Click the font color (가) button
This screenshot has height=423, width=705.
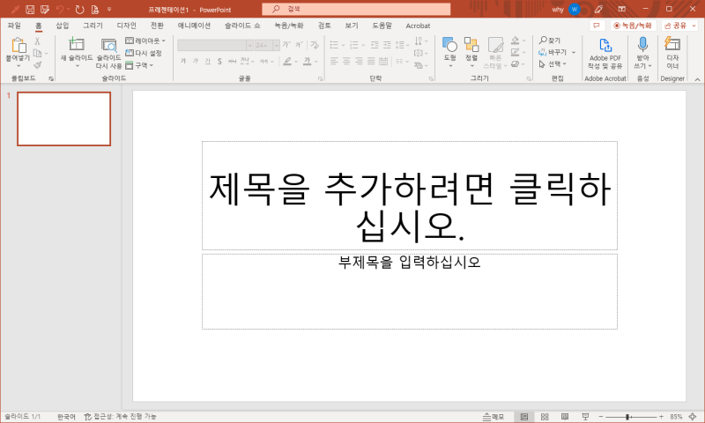(x=307, y=61)
